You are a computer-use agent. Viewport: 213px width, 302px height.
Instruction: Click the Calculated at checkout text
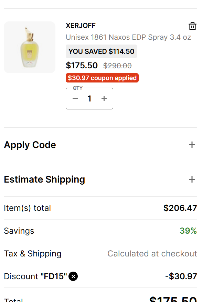coord(152,254)
